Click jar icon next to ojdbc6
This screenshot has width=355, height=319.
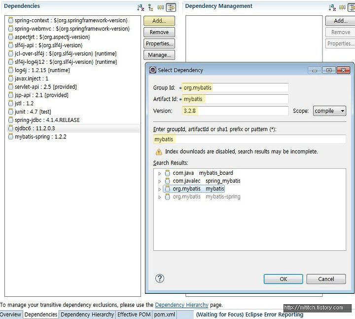pyautogui.click(x=10, y=128)
